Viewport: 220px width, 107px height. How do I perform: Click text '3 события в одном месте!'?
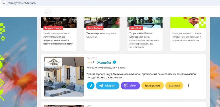tap(57, 33)
